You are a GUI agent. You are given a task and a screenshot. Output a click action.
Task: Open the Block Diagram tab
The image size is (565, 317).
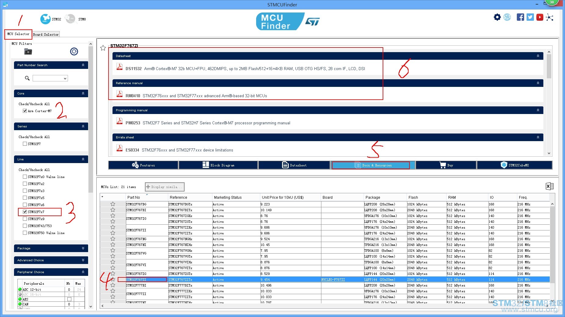click(218, 165)
